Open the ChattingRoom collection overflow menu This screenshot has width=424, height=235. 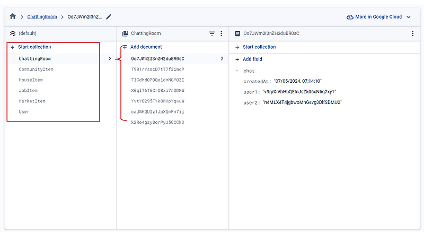tap(221, 33)
